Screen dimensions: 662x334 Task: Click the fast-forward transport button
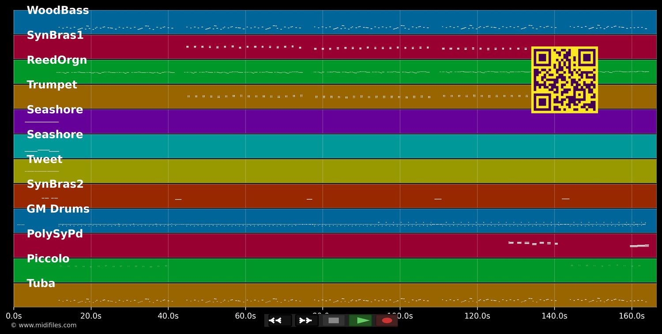306,320
